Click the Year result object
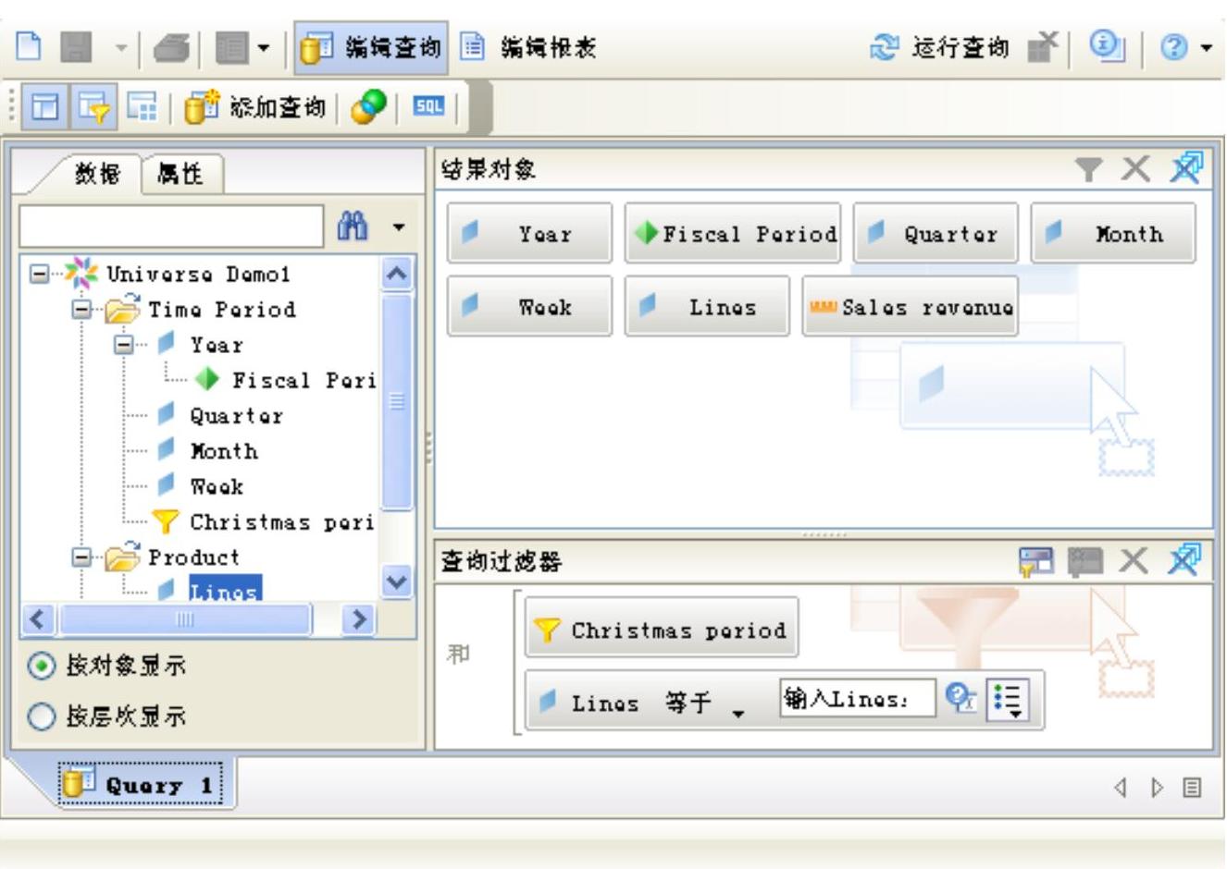This screenshot has height=869, width=1227. [530, 234]
